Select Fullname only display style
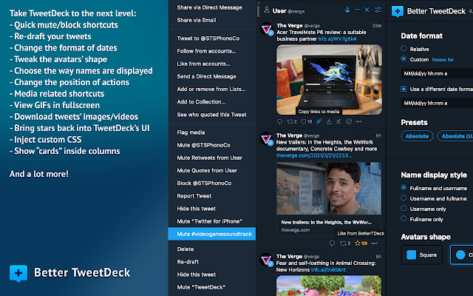This screenshot has width=473, height=296. pos(404,219)
